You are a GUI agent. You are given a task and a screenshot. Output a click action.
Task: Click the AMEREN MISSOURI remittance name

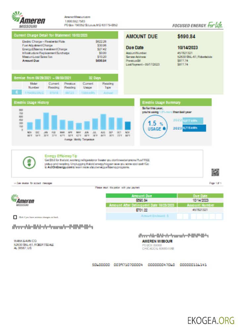coord(157,241)
